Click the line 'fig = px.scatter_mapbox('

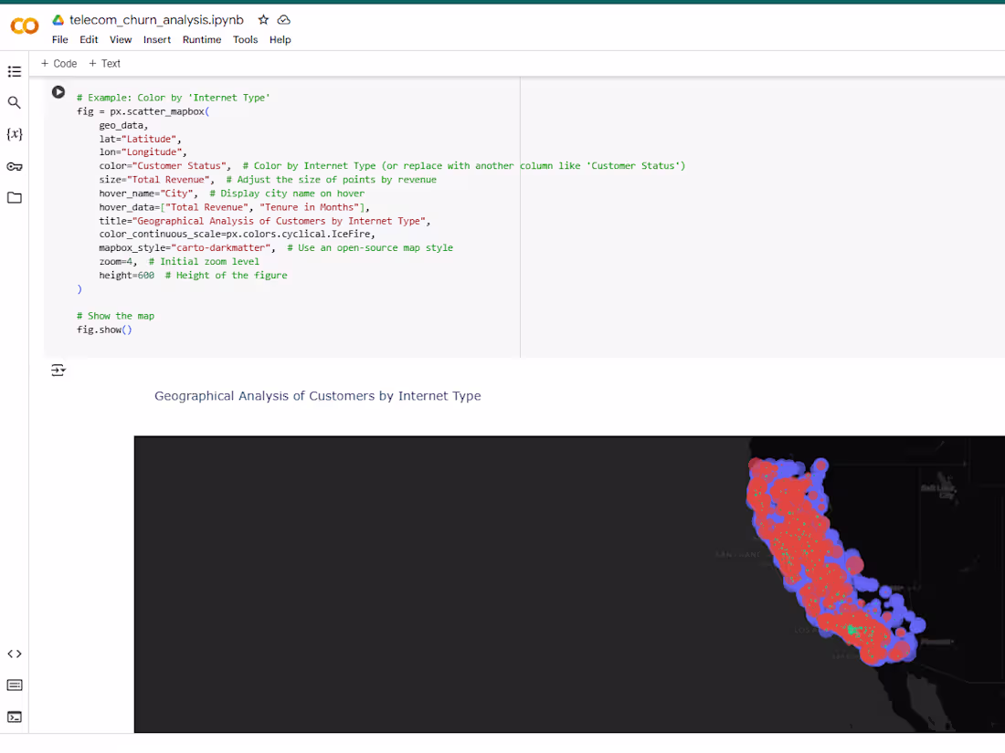143,111
